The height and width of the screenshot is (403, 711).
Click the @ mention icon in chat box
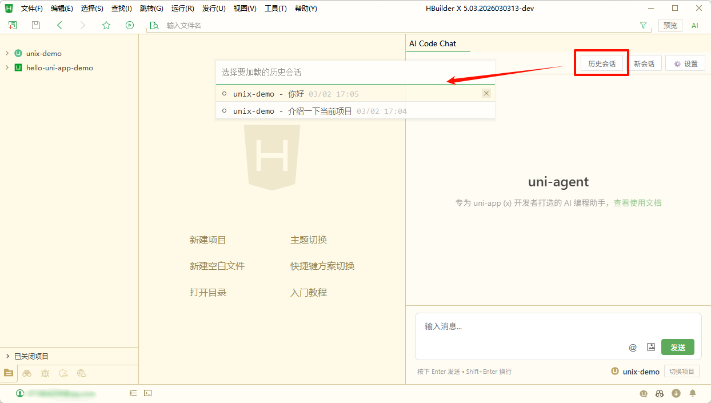tap(633, 347)
